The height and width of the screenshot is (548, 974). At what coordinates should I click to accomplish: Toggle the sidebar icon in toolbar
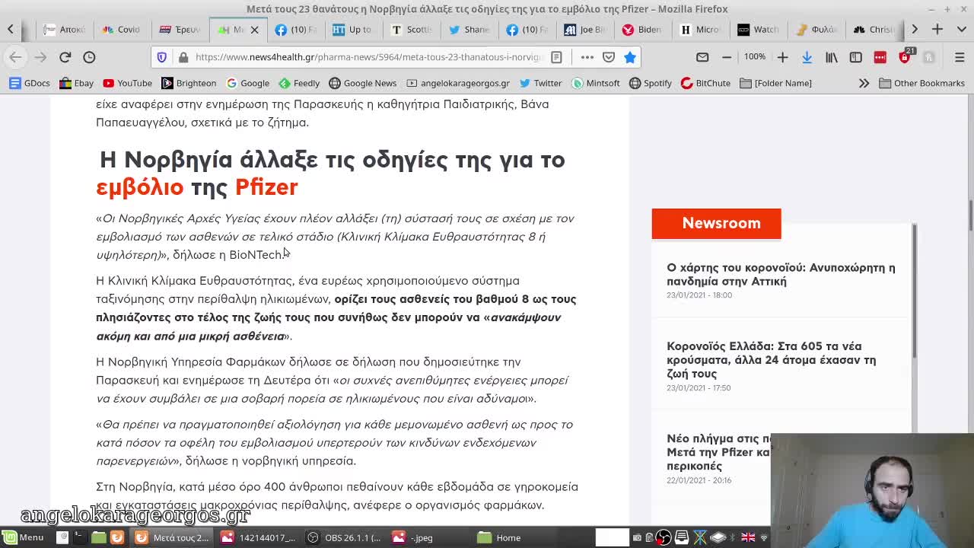tap(856, 57)
